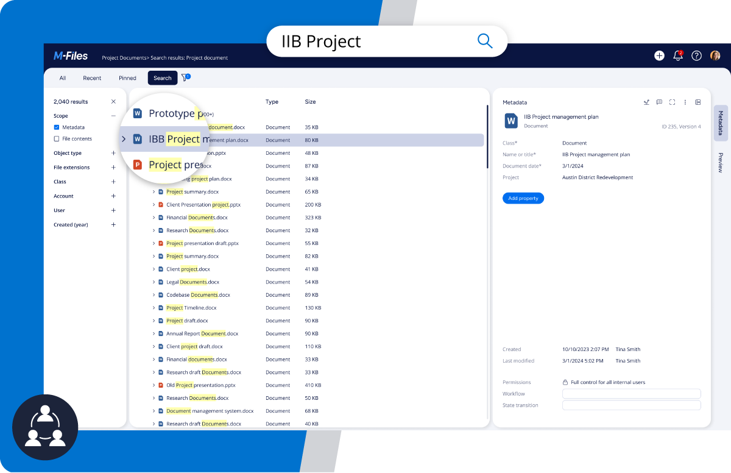Expand the User filter
The height and width of the screenshot is (473, 731).
pos(113,210)
